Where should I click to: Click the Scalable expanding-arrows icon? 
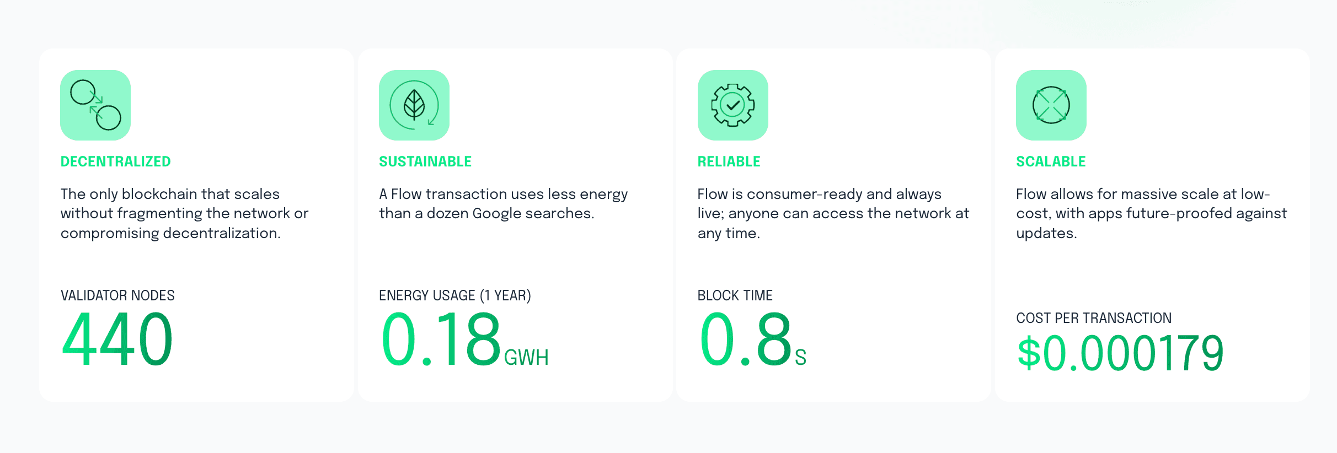click(1051, 105)
